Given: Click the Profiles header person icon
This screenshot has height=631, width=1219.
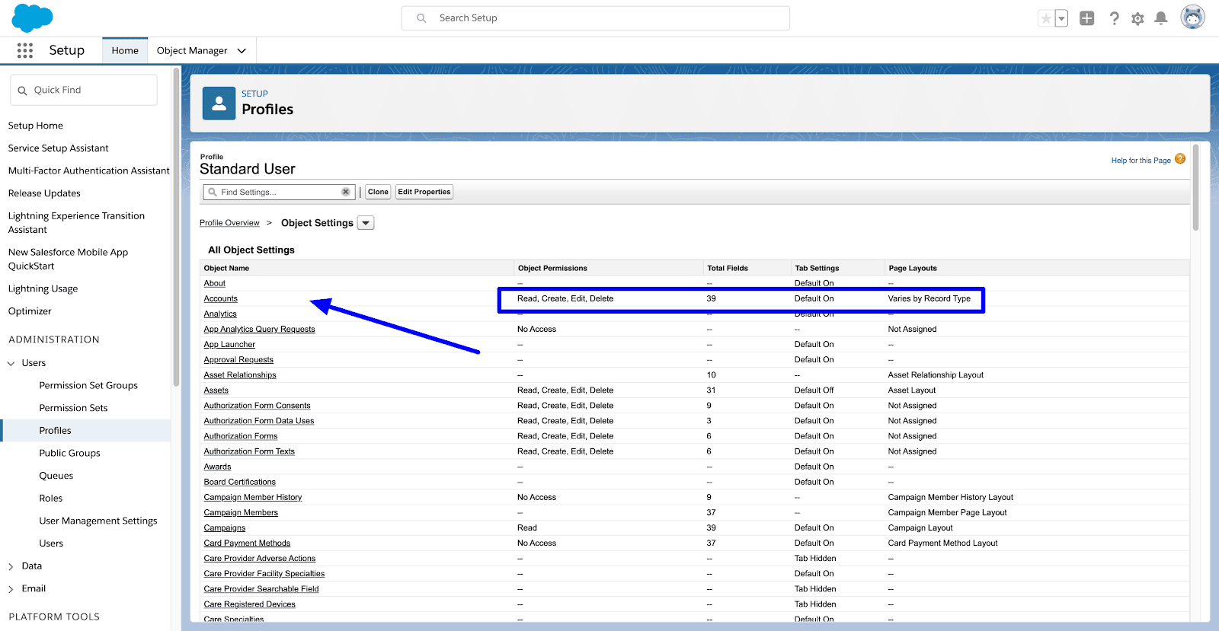Looking at the screenshot, I should (x=219, y=104).
